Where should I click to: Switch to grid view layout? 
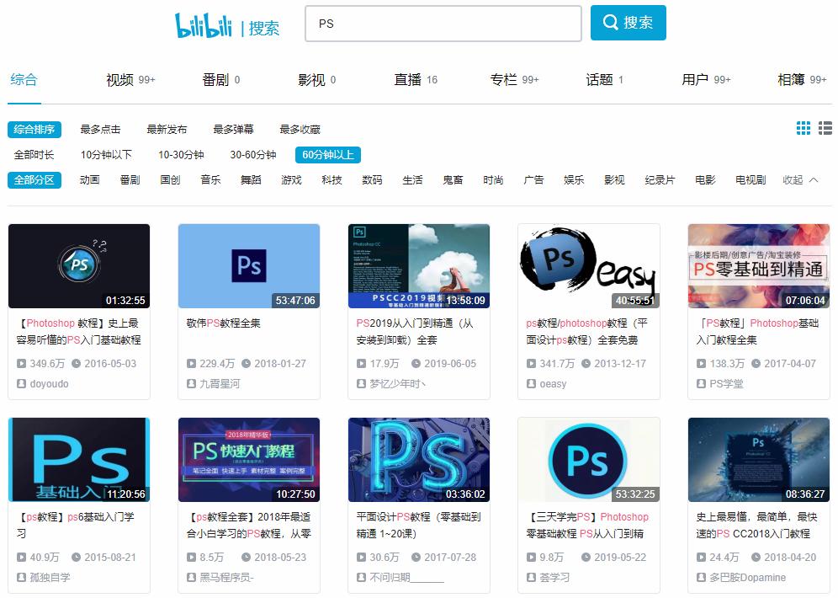pos(804,127)
